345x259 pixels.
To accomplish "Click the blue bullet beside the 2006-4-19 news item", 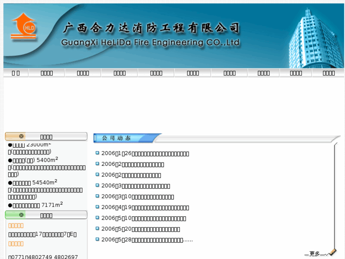I will pyautogui.click(x=97, y=207).
